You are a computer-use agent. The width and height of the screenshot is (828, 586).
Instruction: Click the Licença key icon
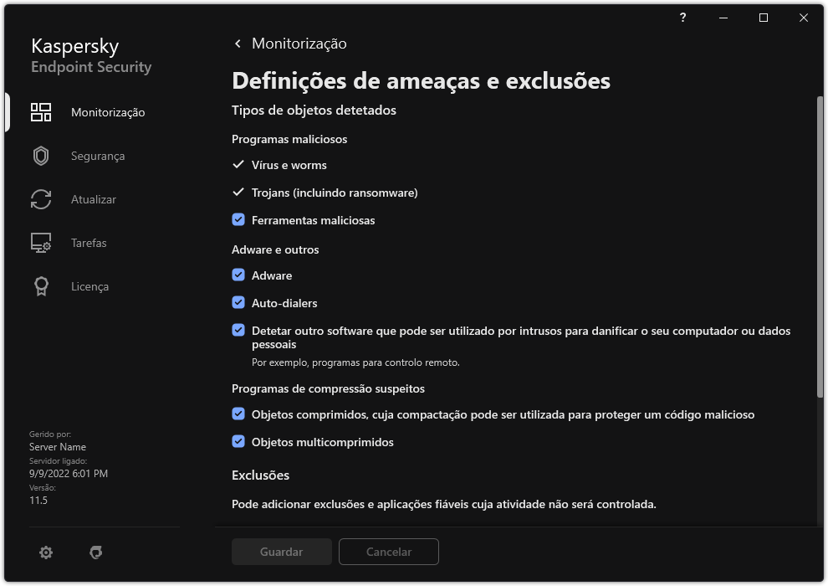(40, 285)
